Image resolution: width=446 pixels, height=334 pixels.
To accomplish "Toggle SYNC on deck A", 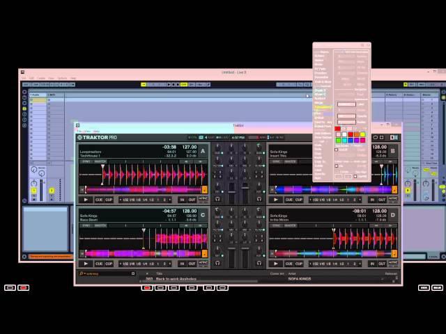I will [x=86, y=161].
